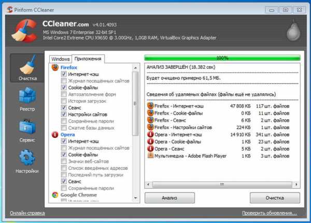The height and width of the screenshot is (223, 311).
Task: Click the CCleaner title bar icon
Action: (9, 9)
